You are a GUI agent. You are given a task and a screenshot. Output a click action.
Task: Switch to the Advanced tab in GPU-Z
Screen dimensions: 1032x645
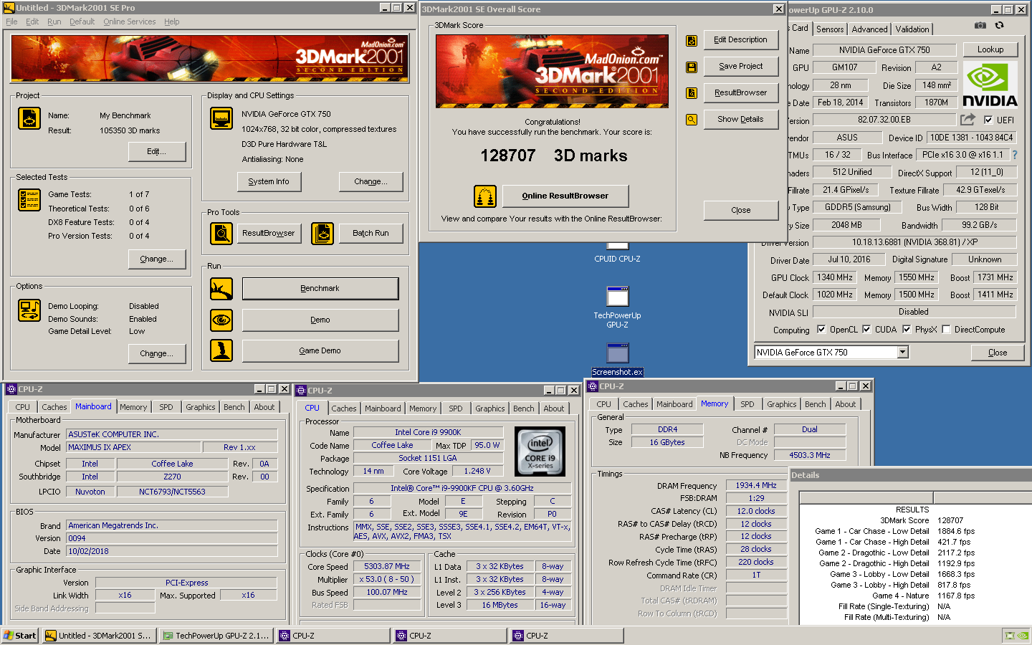click(869, 29)
